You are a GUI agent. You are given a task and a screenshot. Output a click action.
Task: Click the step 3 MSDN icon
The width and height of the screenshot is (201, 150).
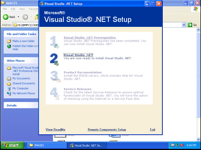pyautogui.click(x=55, y=77)
